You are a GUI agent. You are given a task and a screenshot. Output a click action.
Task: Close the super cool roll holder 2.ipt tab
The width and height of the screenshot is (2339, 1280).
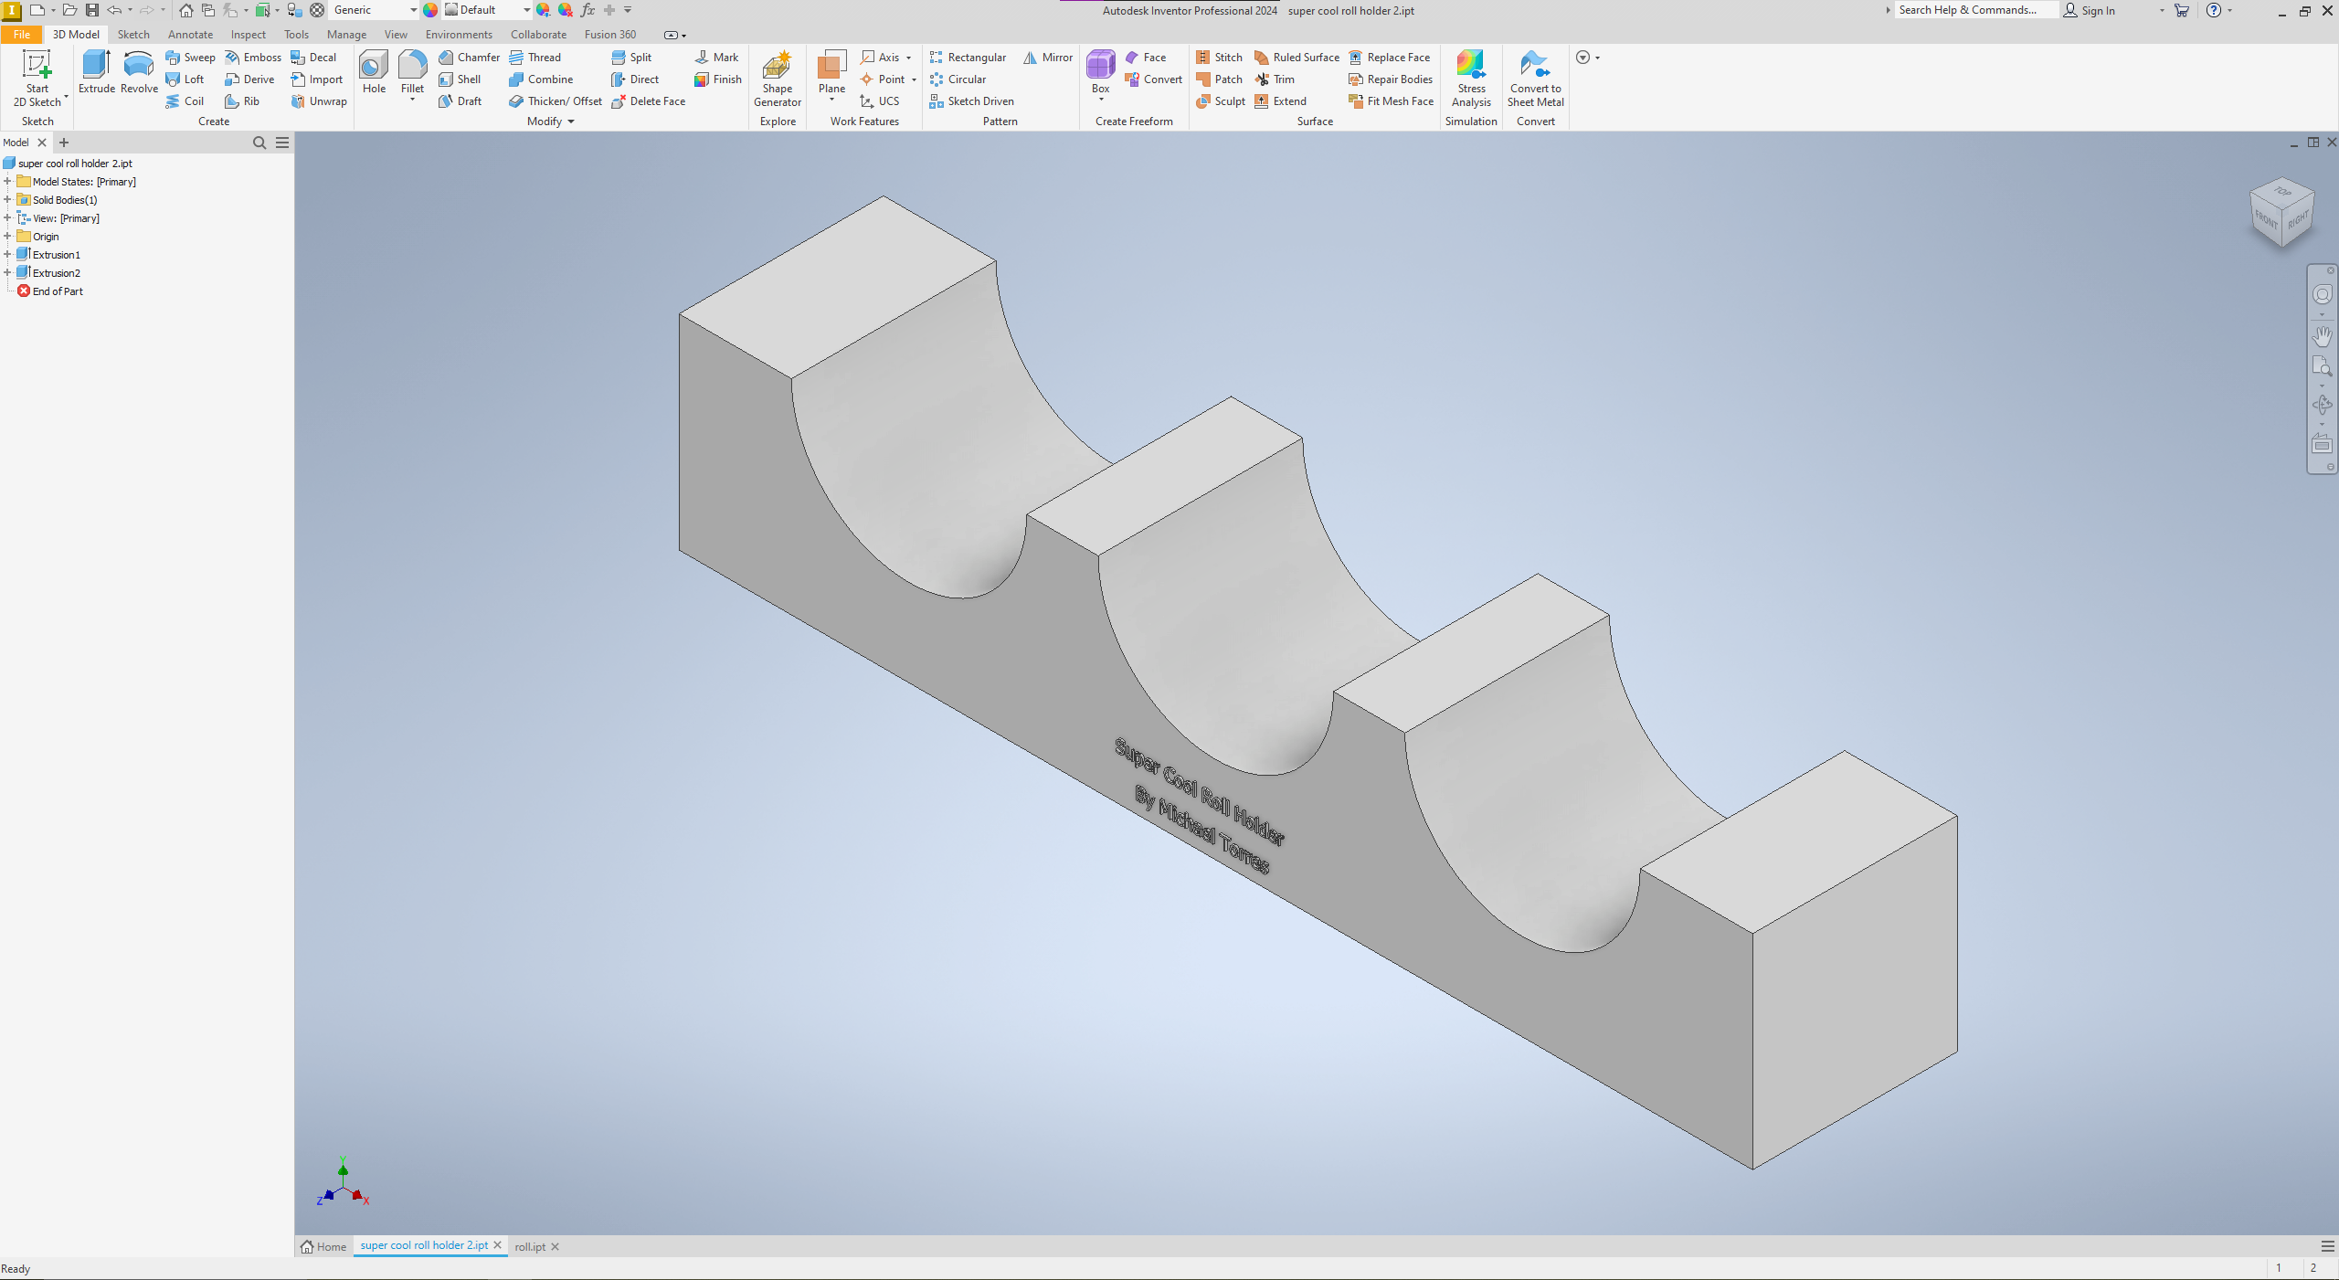[x=498, y=1245]
